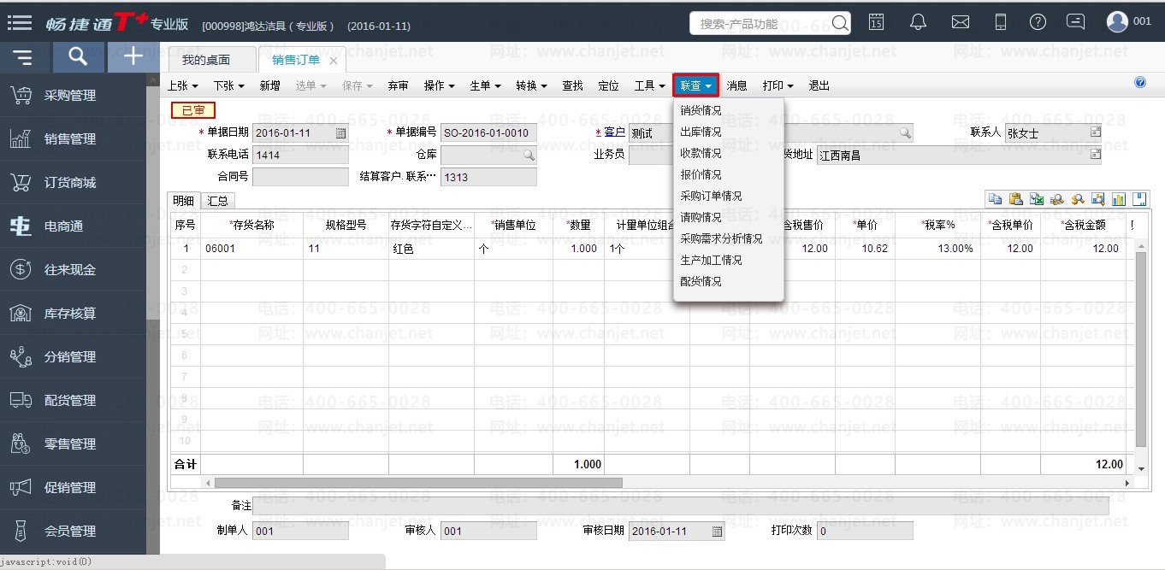Choose 收款情况 in the dropdown list
The width and height of the screenshot is (1165, 570).
click(701, 153)
